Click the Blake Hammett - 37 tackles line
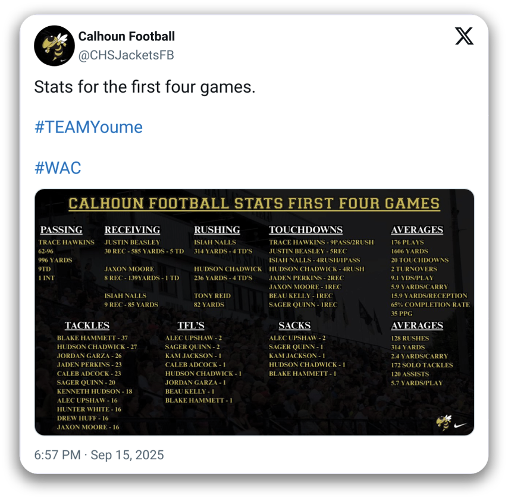Viewport: 508px width, 499px height. click(92, 338)
